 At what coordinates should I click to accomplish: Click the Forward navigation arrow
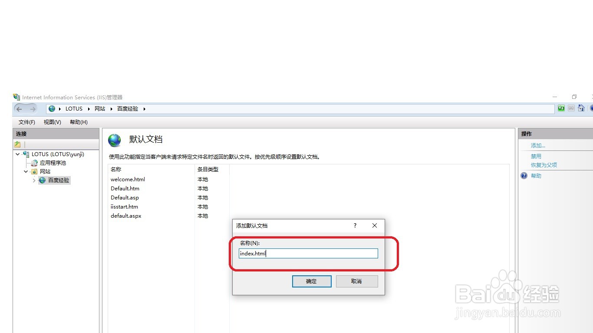click(x=32, y=108)
